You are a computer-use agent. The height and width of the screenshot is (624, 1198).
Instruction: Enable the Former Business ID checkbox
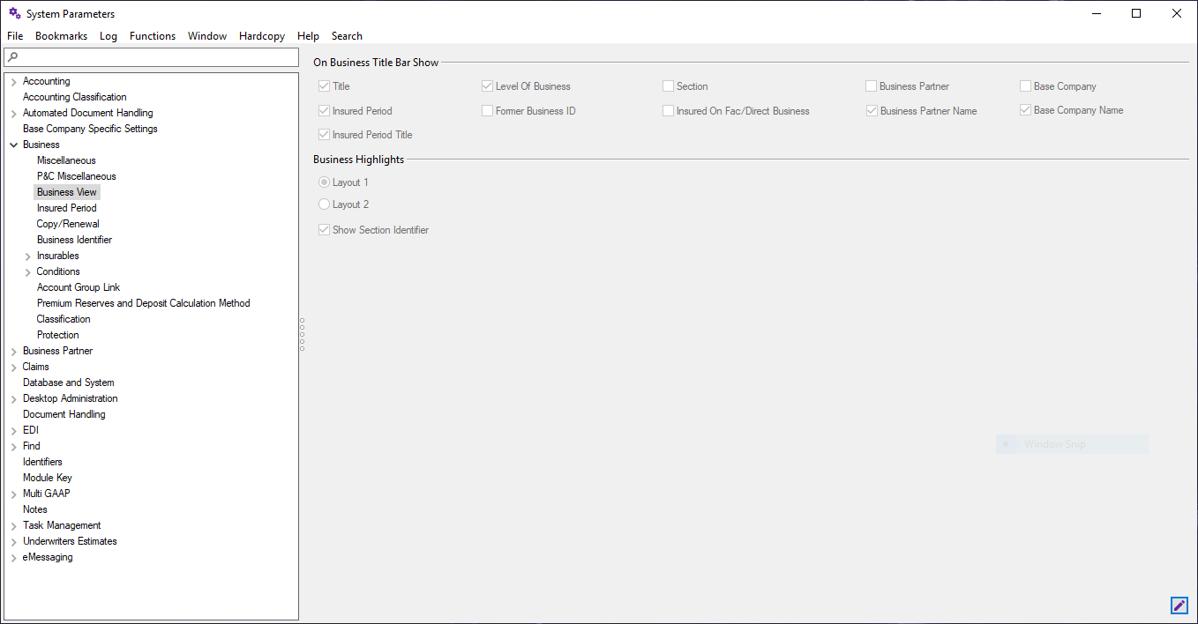[x=487, y=111]
